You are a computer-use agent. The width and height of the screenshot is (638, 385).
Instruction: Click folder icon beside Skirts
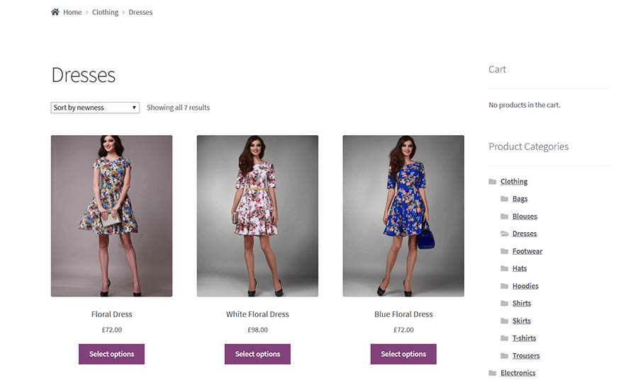click(x=505, y=321)
